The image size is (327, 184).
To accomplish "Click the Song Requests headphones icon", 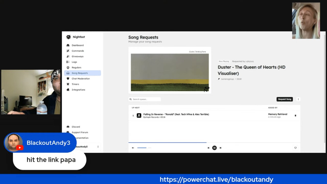I will [x=68, y=73].
